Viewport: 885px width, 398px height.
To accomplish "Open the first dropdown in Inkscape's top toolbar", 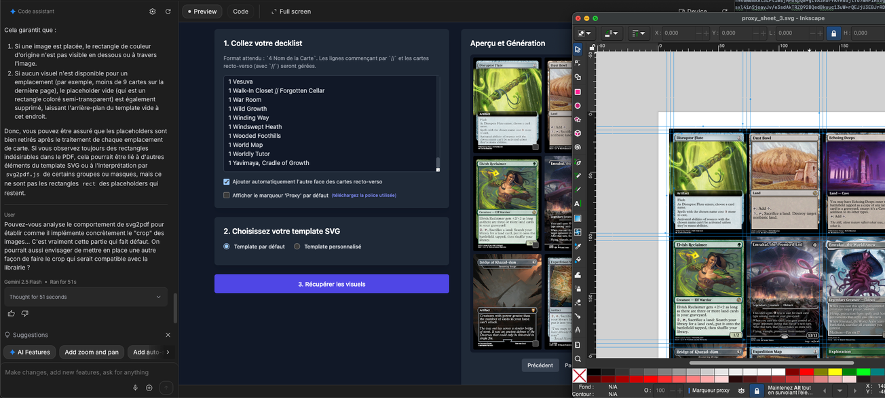I will point(584,33).
